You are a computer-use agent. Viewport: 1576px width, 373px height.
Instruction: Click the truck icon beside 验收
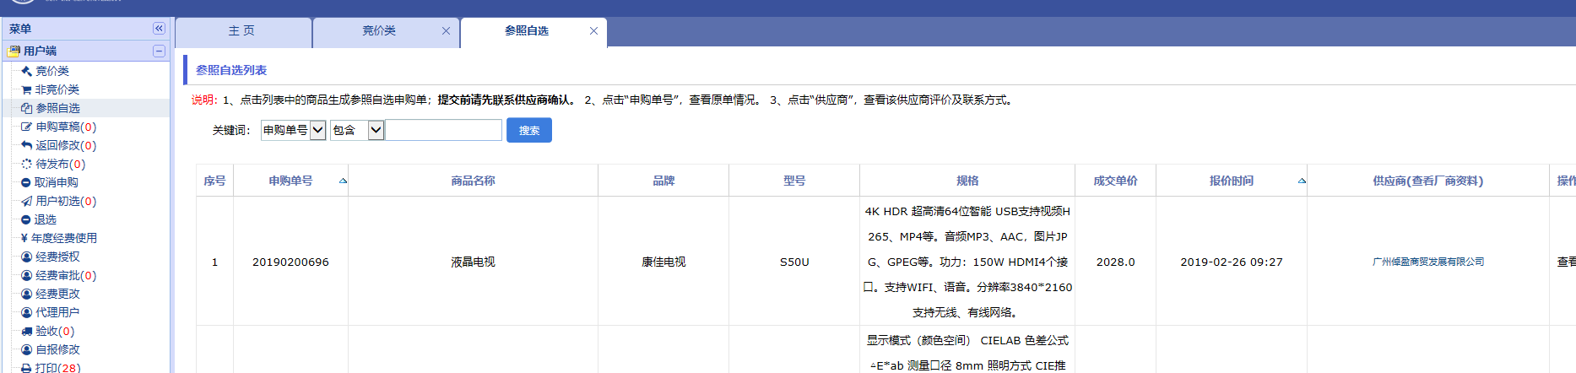[27, 331]
